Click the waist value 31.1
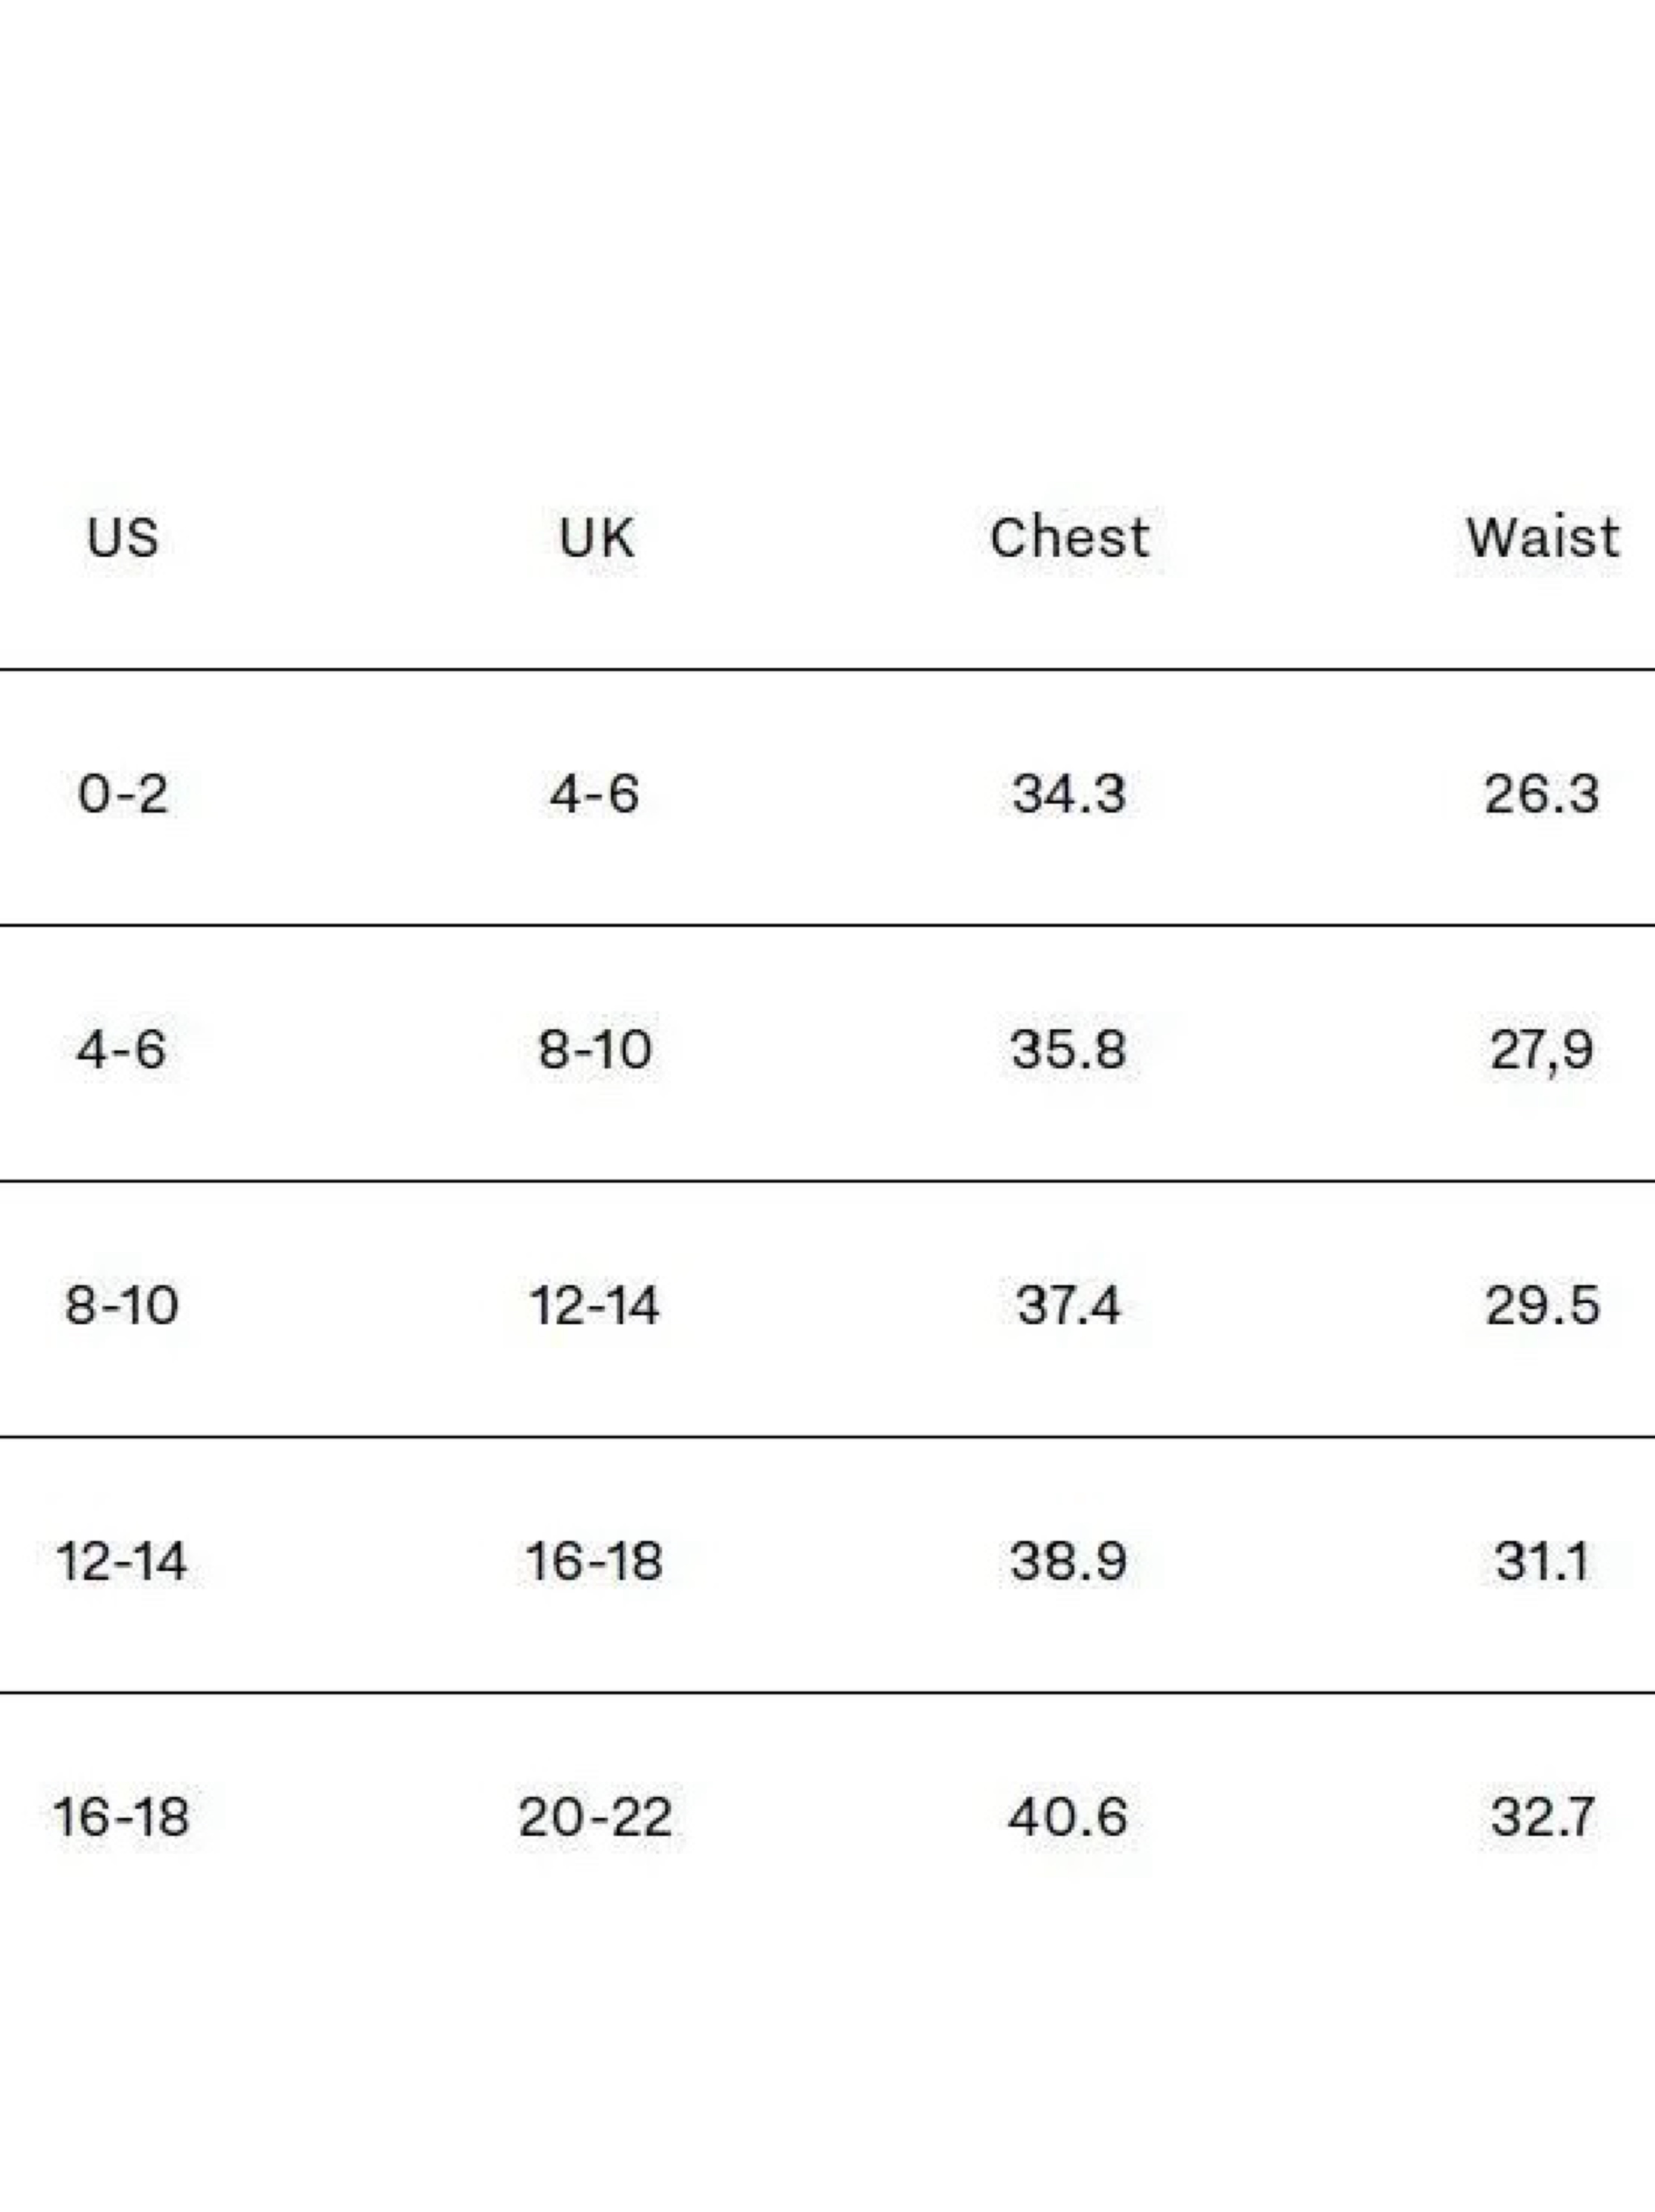 point(1541,1562)
